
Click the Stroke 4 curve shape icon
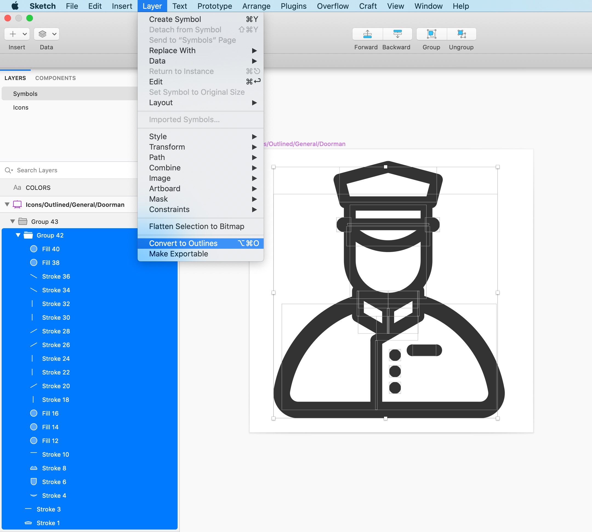(x=34, y=496)
